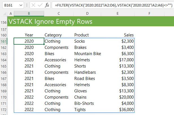Select row 170 header

[x=4, y=97]
